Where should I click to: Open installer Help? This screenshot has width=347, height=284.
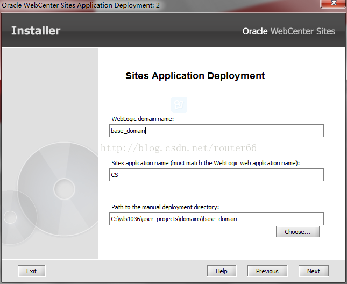222,271
